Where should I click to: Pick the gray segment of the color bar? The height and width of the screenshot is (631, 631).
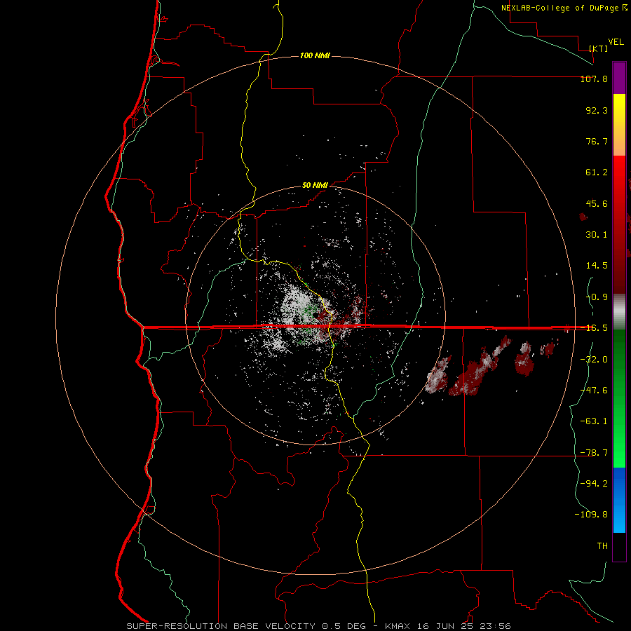(x=619, y=311)
